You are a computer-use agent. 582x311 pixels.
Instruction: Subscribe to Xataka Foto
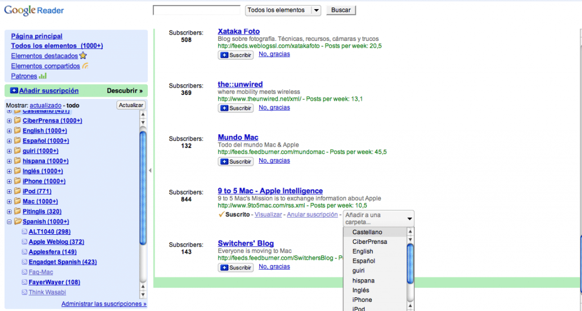236,55
